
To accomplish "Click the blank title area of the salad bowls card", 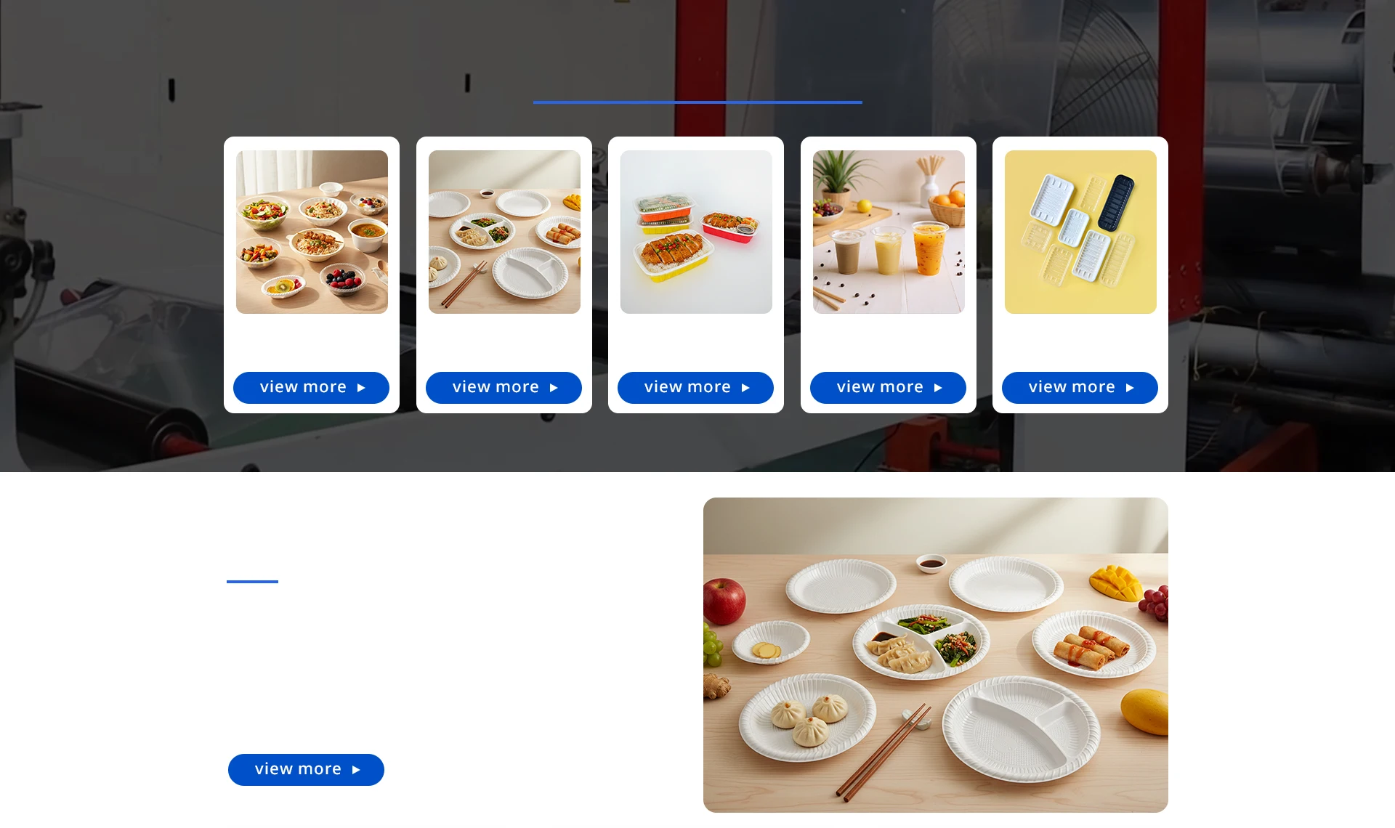I will [312, 343].
